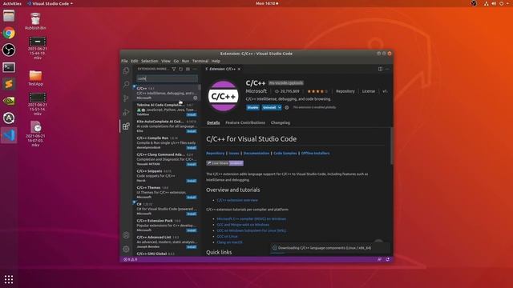Click the extension details vertical scrollbar

point(391,146)
